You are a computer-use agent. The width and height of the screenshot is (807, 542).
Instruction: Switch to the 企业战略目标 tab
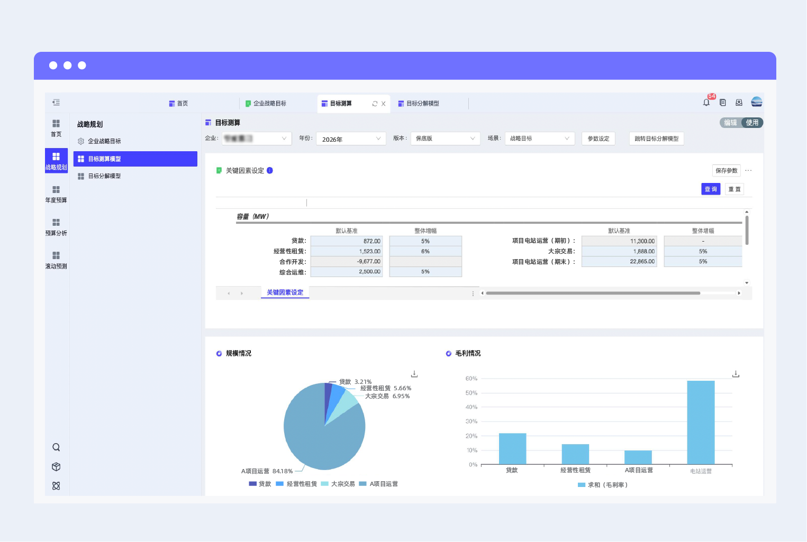coord(266,104)
